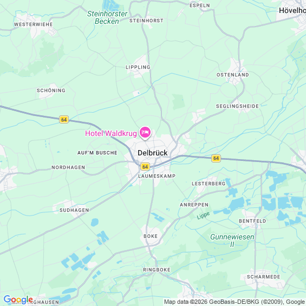Select the Steinhorster Becken nature area label

coord(107,17)
